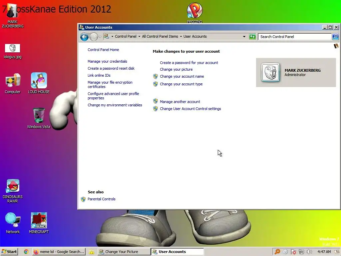Expand the arrow after Control Panel breadcrumb

[139, 37]
